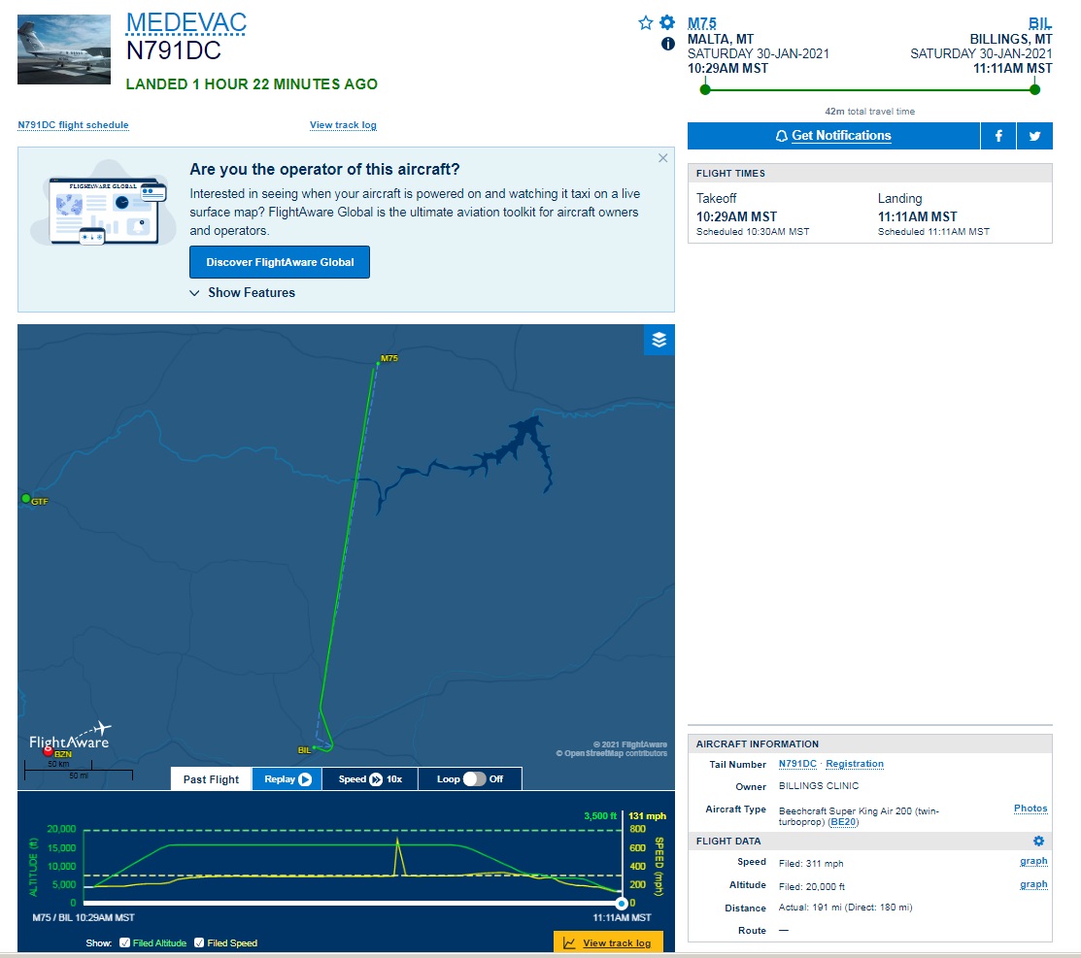
Task: Close the FlightAware Global promo banner
Action: point(662,158)
